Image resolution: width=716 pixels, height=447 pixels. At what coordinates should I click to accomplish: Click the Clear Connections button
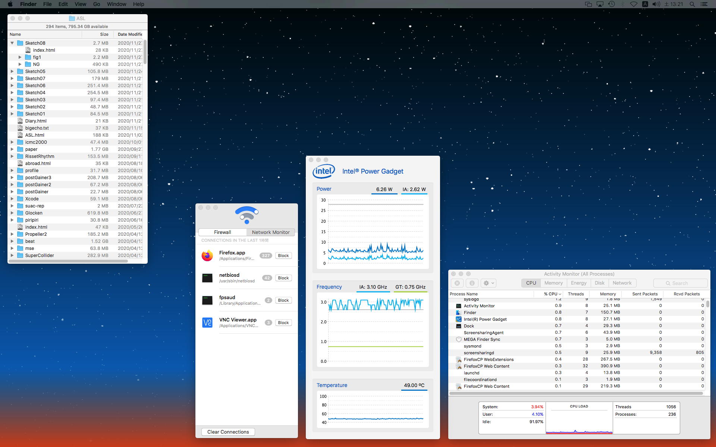tap(228, 432)
